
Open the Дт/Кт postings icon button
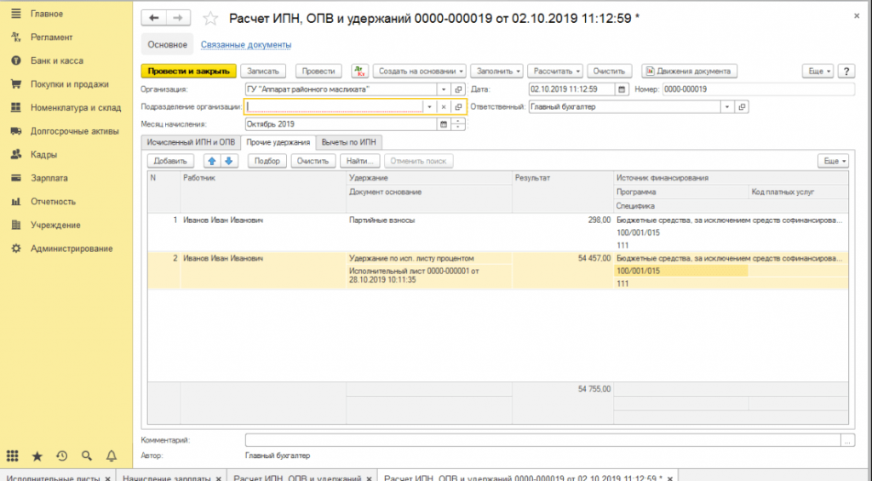[359, 72]
